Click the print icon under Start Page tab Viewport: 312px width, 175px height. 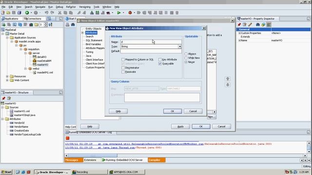[67, 25]
